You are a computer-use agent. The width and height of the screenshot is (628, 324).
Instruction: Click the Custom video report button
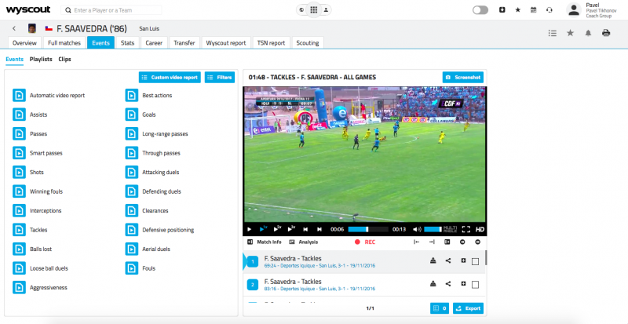[170, 78]
